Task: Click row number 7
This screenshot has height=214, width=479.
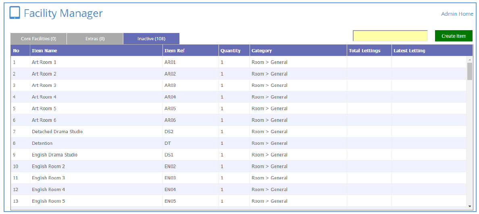Action: [x=15, y=132]
